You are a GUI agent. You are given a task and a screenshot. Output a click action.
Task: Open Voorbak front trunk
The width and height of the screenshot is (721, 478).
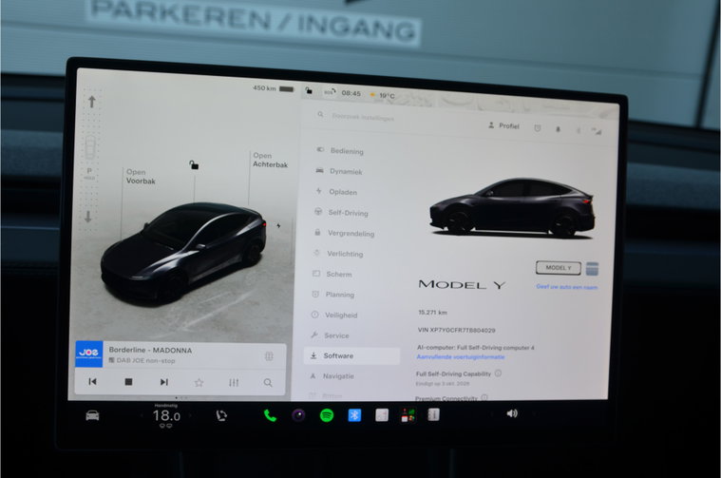point(141,177)
